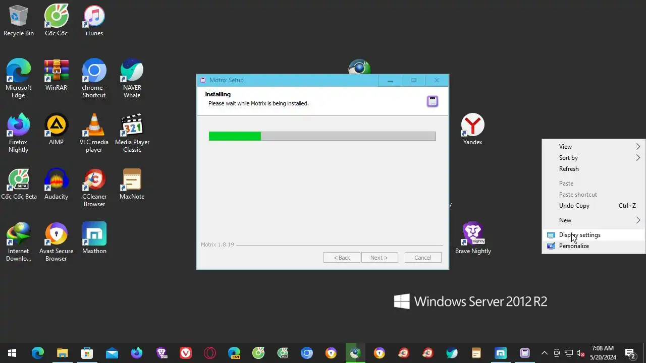Click the taskbar clock showing 7:08 AM
Viewport: 646px width, 363px height.
(x=603, y=353)
